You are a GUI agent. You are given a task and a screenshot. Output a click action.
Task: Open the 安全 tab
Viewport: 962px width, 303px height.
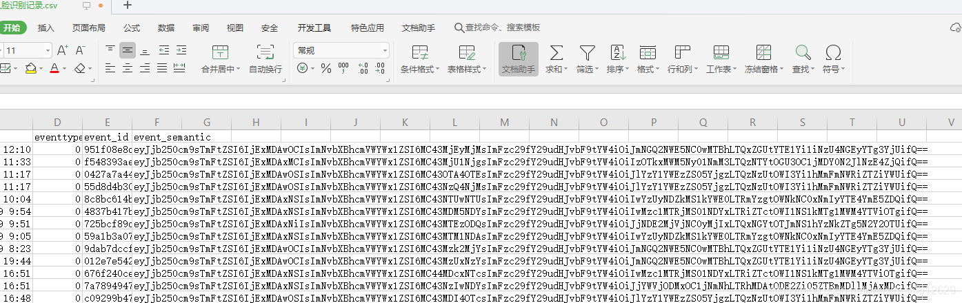(x=270, y=28)
